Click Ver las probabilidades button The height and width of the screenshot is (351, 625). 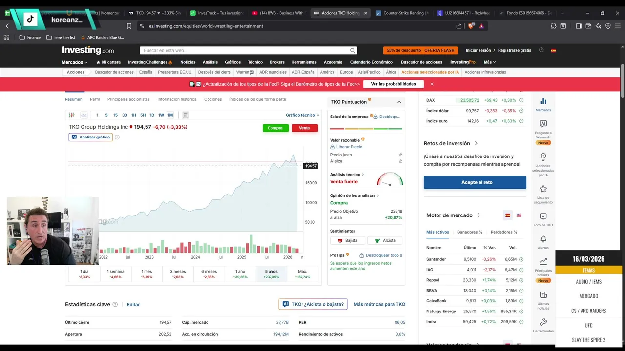tap(393, 84)
